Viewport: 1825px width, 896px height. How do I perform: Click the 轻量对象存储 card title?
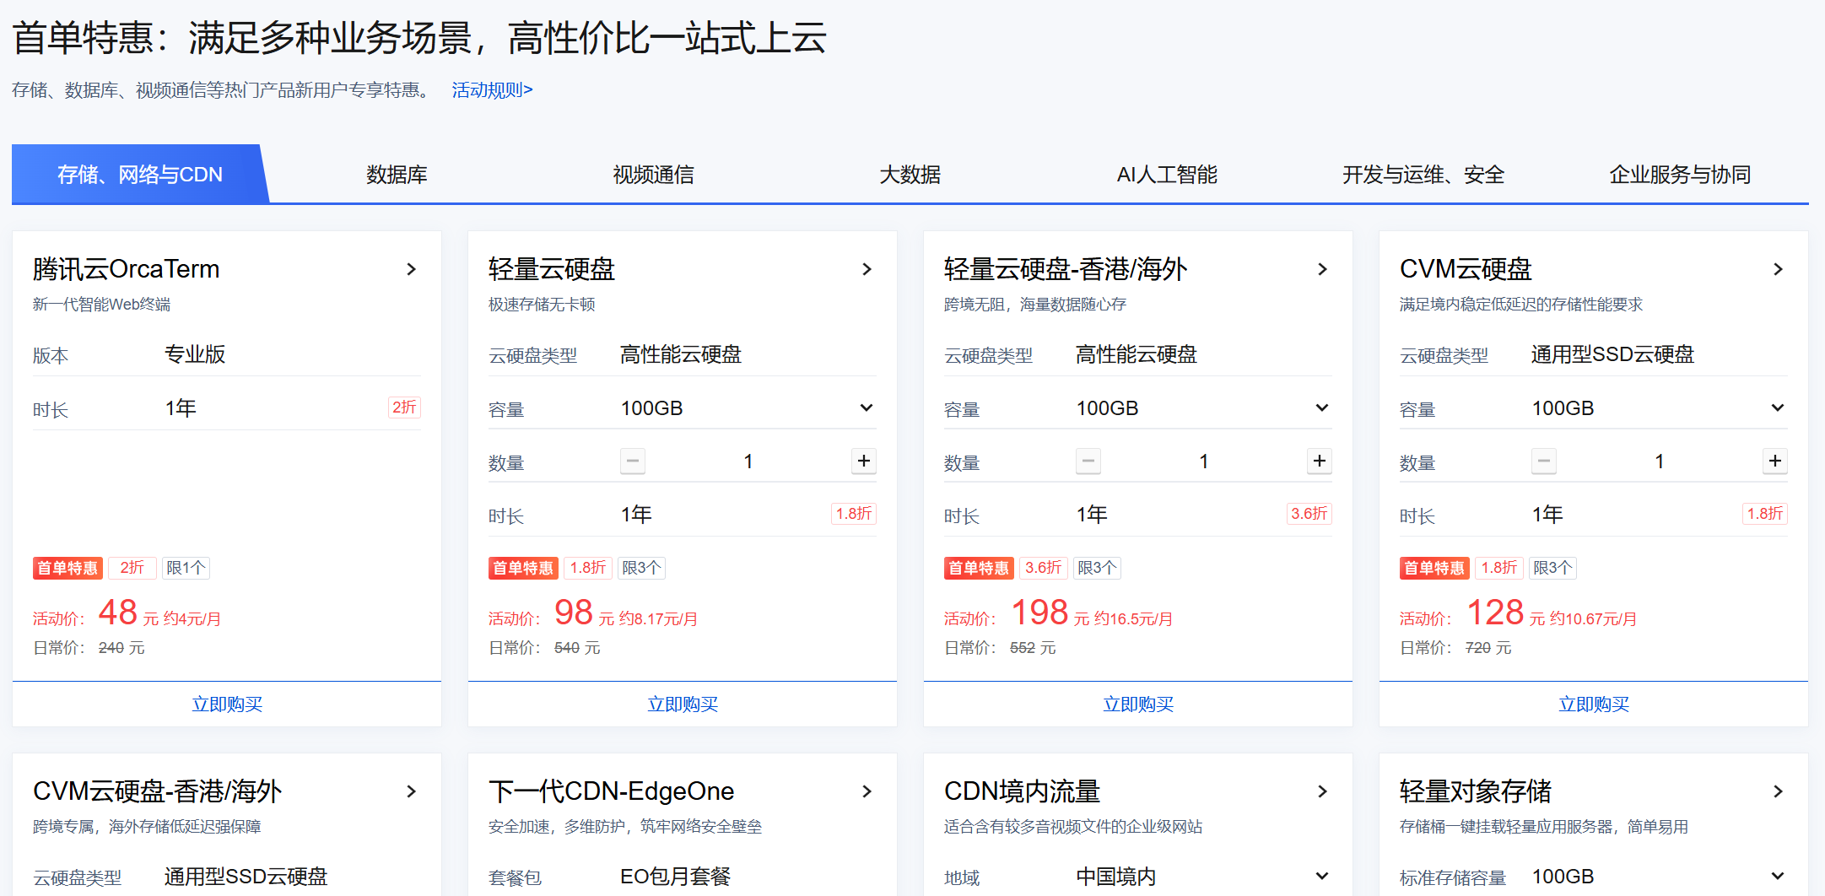(x=1476, y=791)
